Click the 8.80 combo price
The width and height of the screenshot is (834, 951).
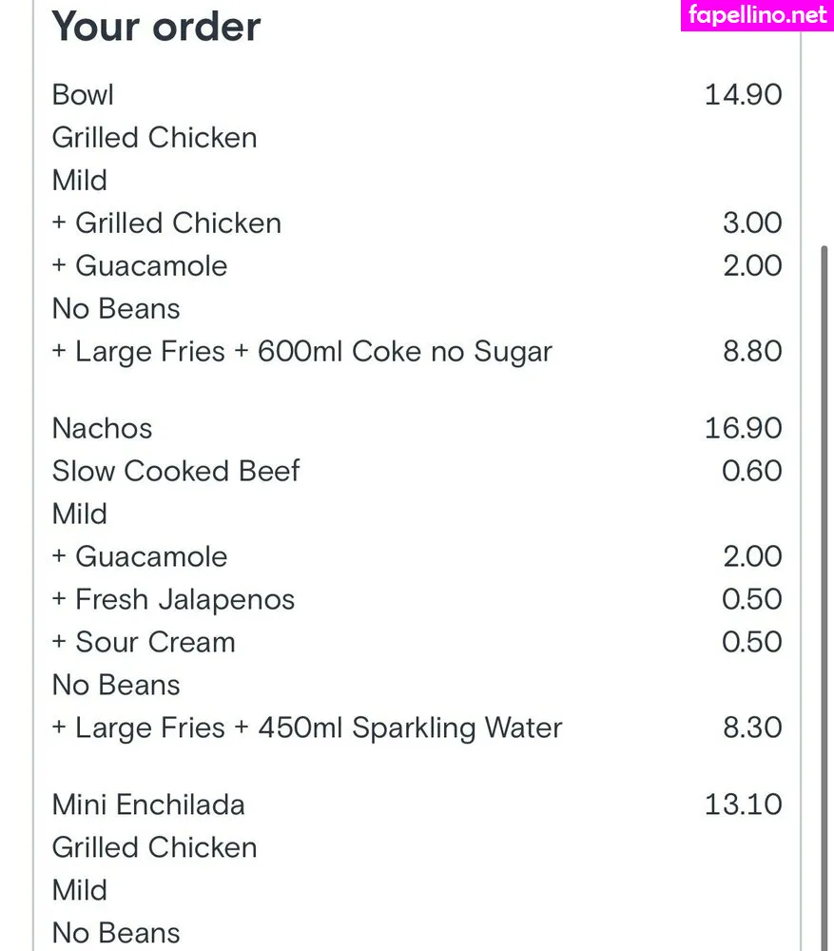point(752,351)
